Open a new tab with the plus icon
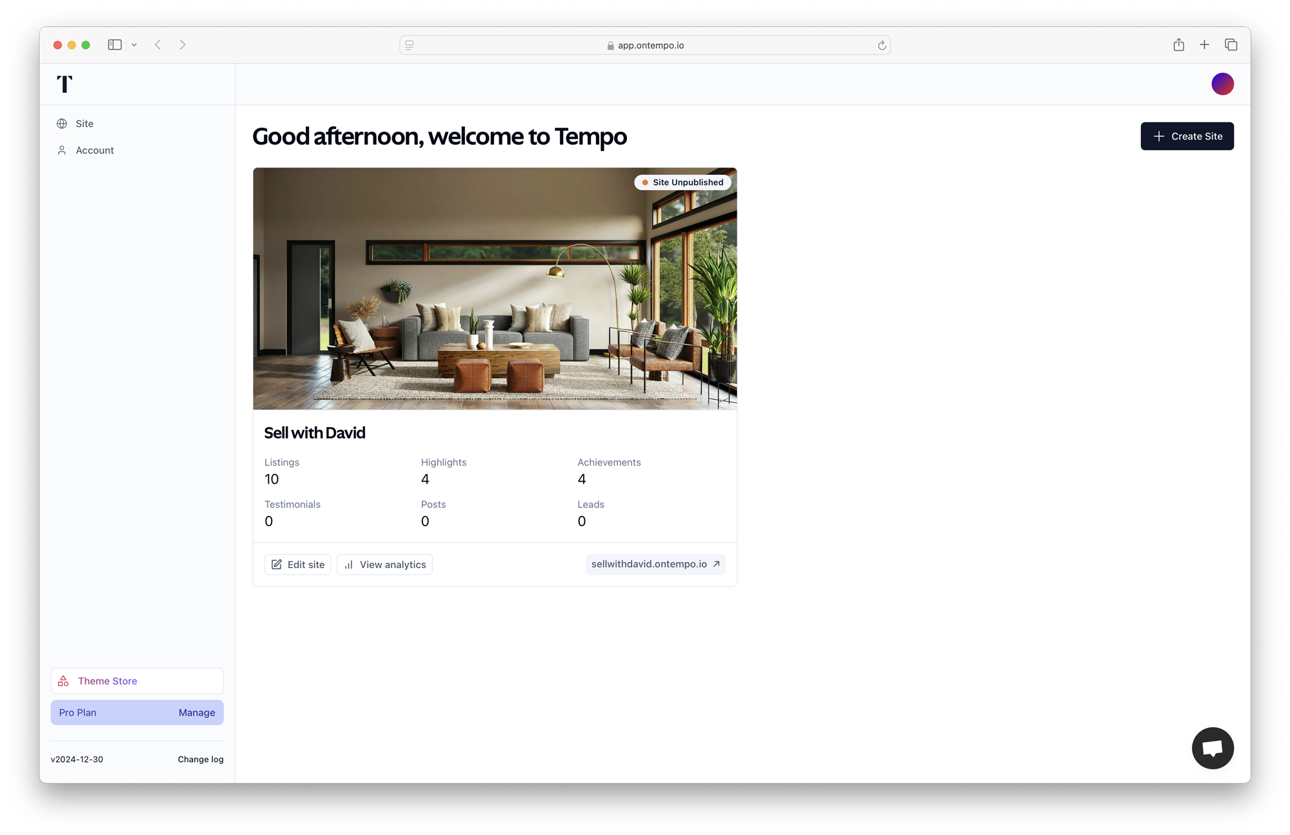This screenshot has height=835, width=1290. [x=1204, y=44]
